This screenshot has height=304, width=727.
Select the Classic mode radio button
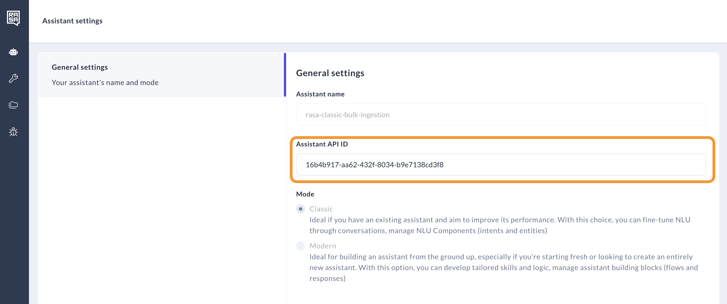(x=300, y=209)
